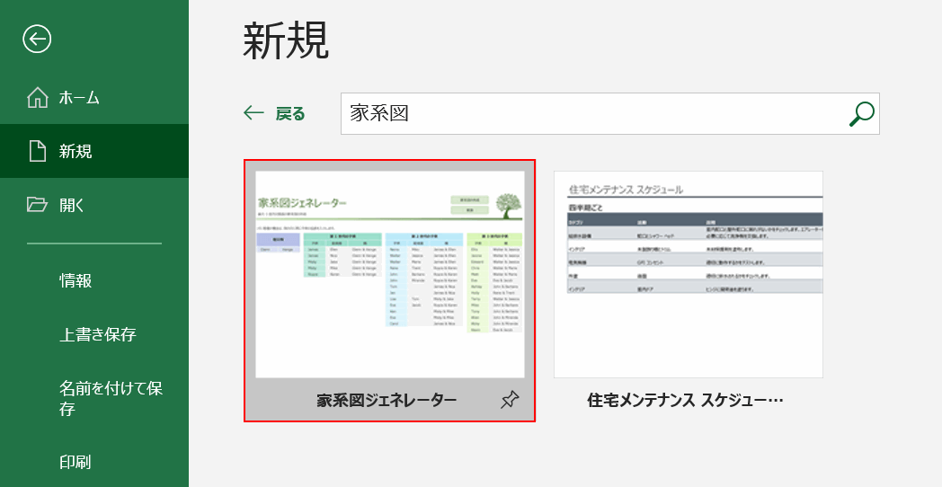
Task: Click the 住宅メンテナンス スケジュー… caption text
Action: [685, 401]
